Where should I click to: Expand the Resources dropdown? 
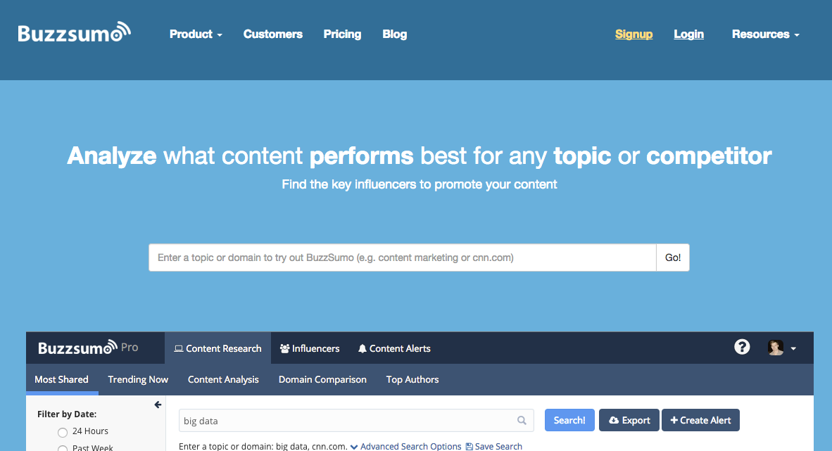pyautogui.click(x=765, y=34)
